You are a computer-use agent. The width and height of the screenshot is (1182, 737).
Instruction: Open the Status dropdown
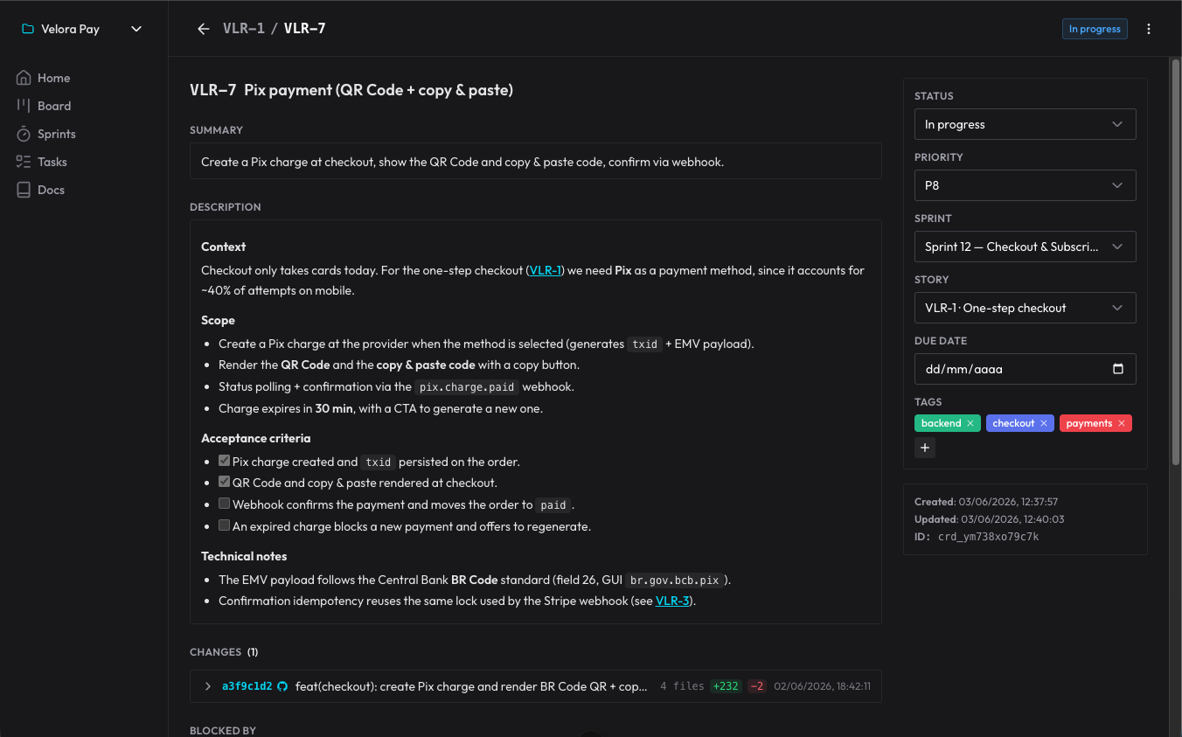pos(1026,124)
